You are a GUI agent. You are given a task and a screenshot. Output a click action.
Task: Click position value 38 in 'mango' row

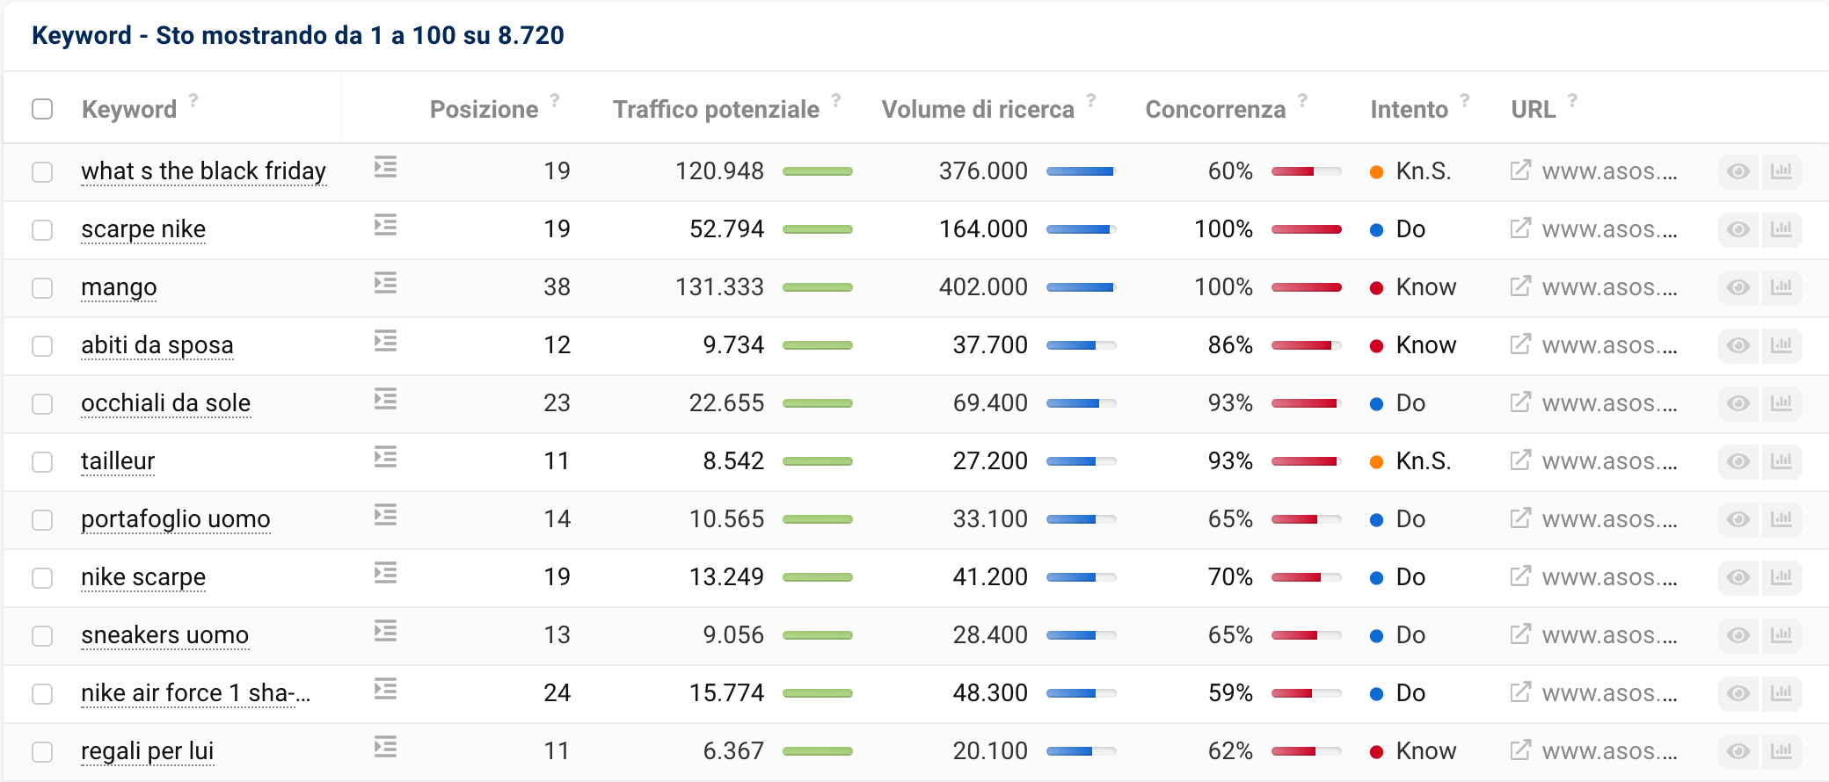[557, 287]
